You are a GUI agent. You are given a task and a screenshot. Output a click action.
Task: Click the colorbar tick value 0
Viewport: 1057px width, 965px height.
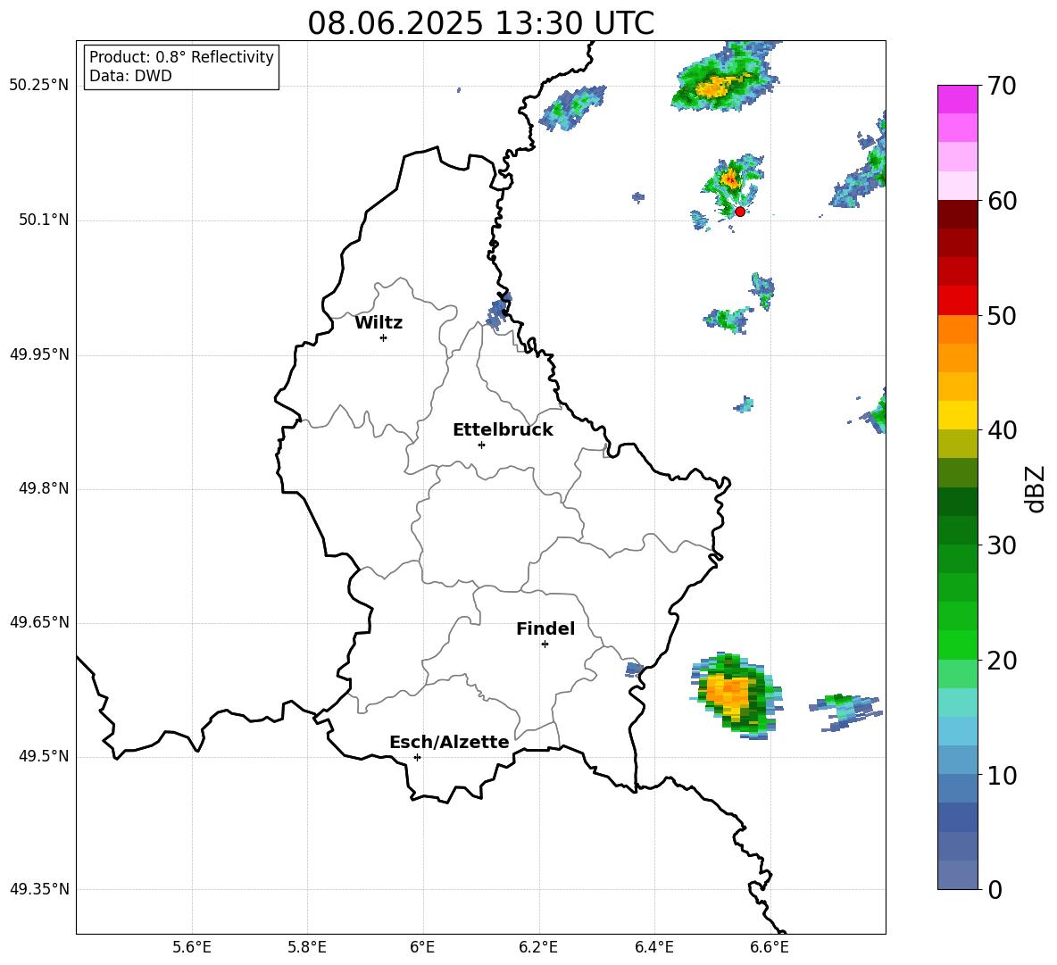coord(995,889)
